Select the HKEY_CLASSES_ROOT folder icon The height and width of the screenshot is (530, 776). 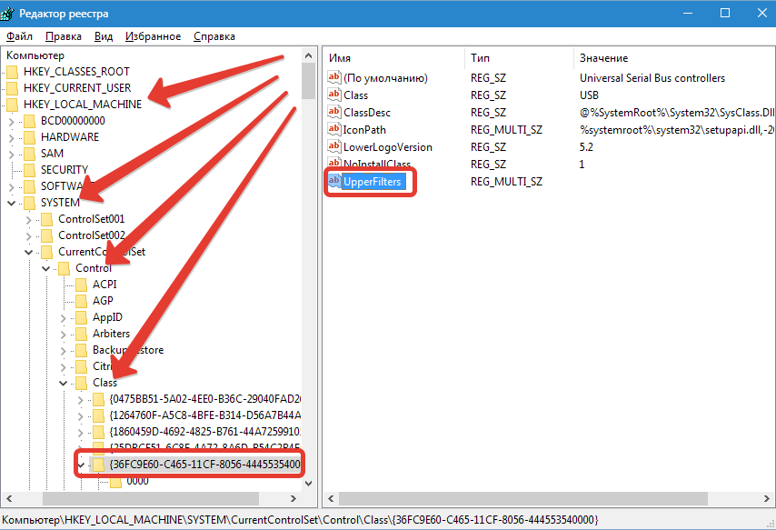click(x=13, y=72)
